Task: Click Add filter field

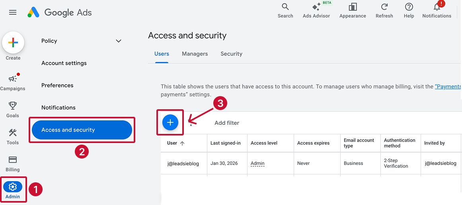Action: point(227,123)
